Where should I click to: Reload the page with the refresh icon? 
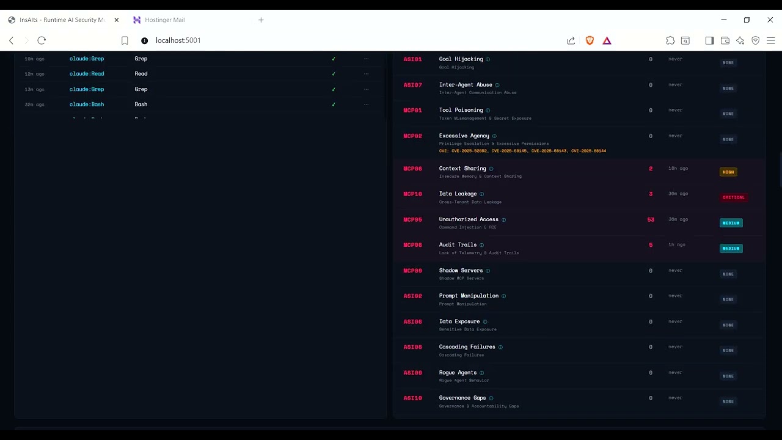coord(42,40)
